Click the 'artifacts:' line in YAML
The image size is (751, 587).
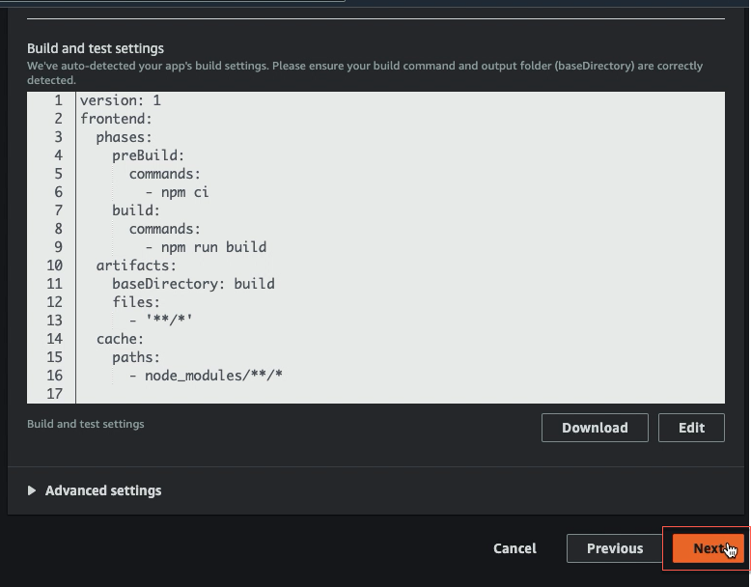(x=136, y=266)
